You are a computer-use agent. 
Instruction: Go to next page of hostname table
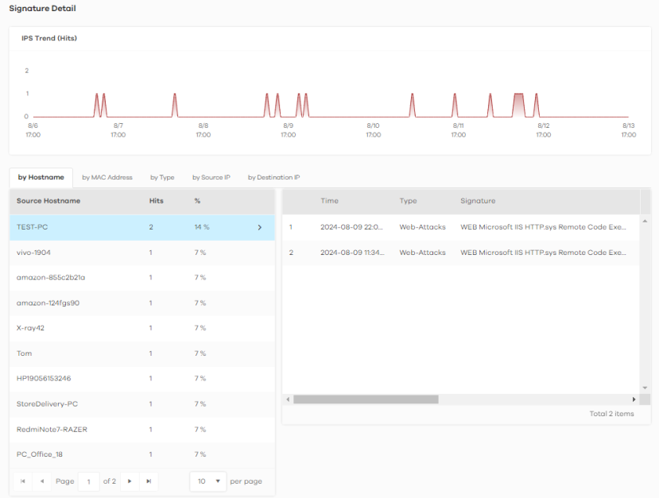click(130, 481)
